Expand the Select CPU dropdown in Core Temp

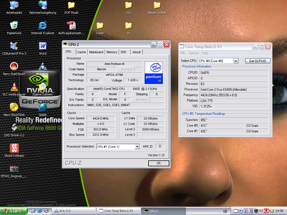236,61
